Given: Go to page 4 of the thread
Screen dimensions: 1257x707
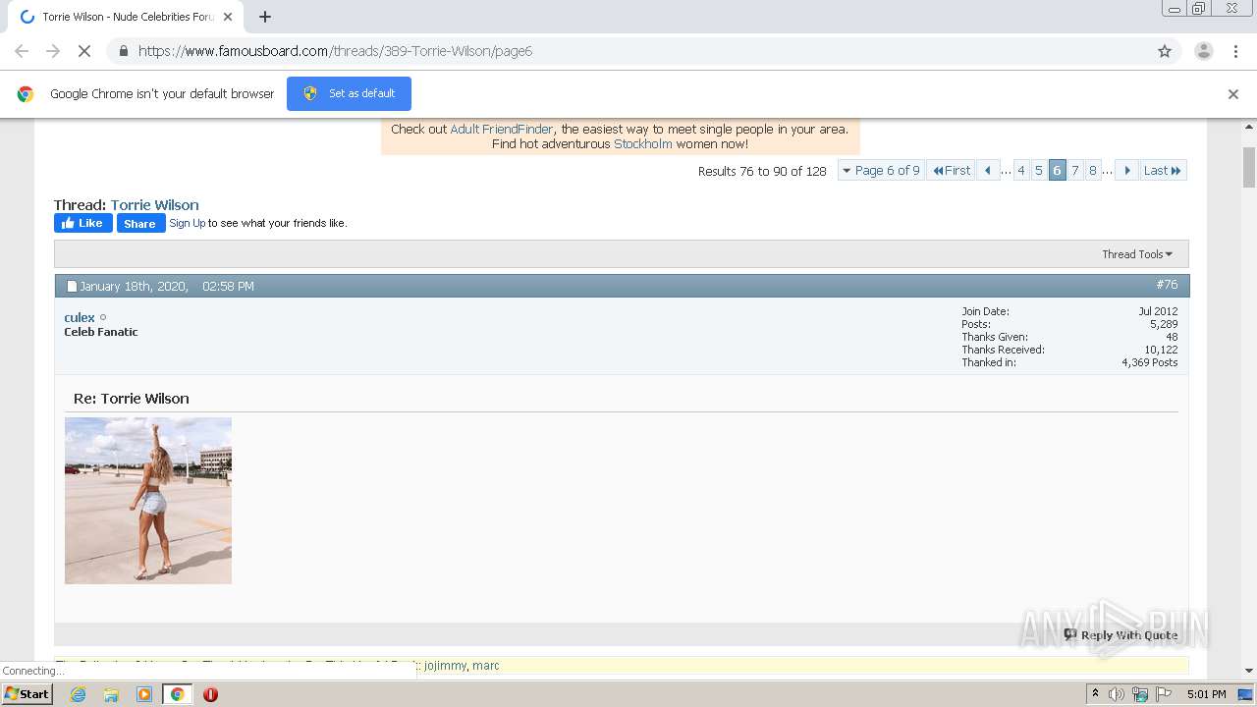Looking at the screenshot, I should click(1021, 170).
